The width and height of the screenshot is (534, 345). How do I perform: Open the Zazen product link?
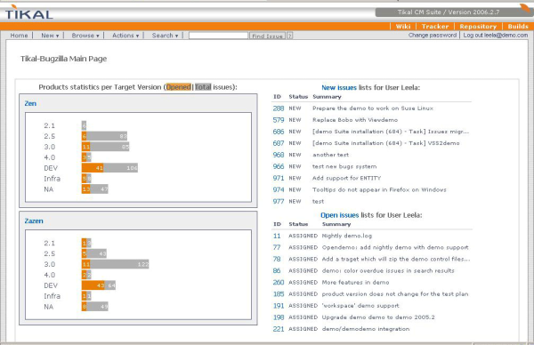pos(34,221)
